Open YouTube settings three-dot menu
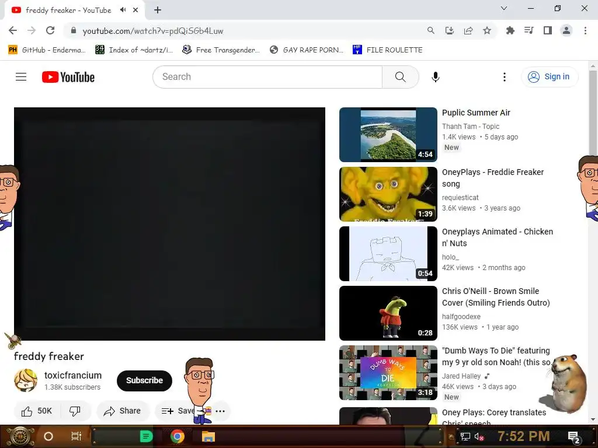 [x=504, y=77]
